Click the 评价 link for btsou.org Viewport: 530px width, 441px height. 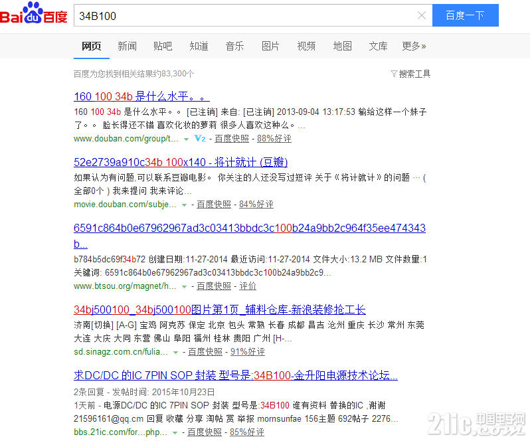click(248, 286)
